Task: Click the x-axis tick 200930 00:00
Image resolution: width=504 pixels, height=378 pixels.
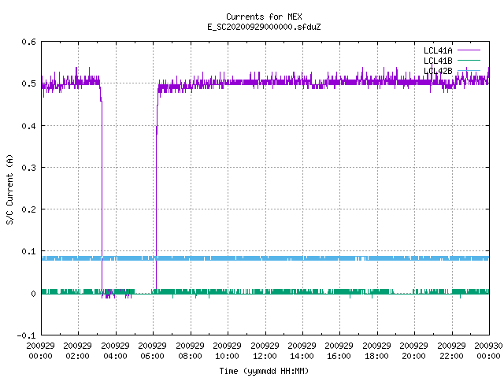Action: 488,350
